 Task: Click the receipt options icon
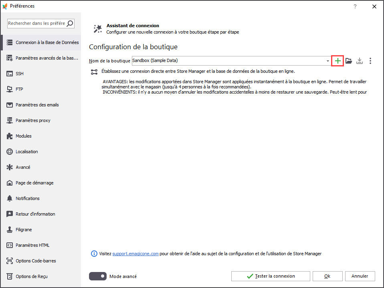(x=10, y=276)
